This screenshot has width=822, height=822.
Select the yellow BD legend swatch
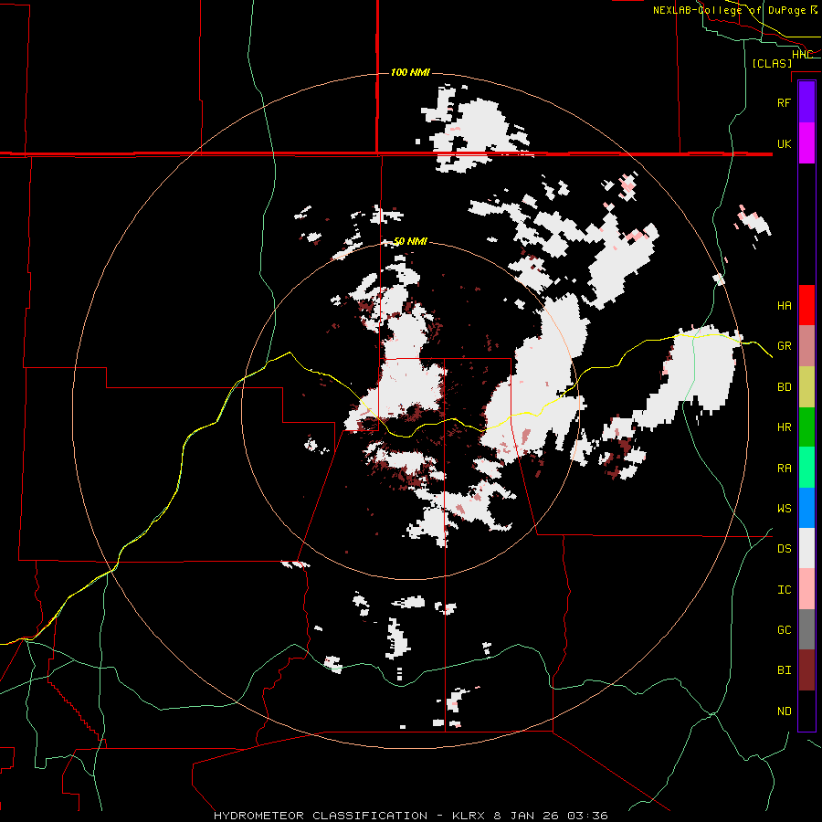(806, 386)
